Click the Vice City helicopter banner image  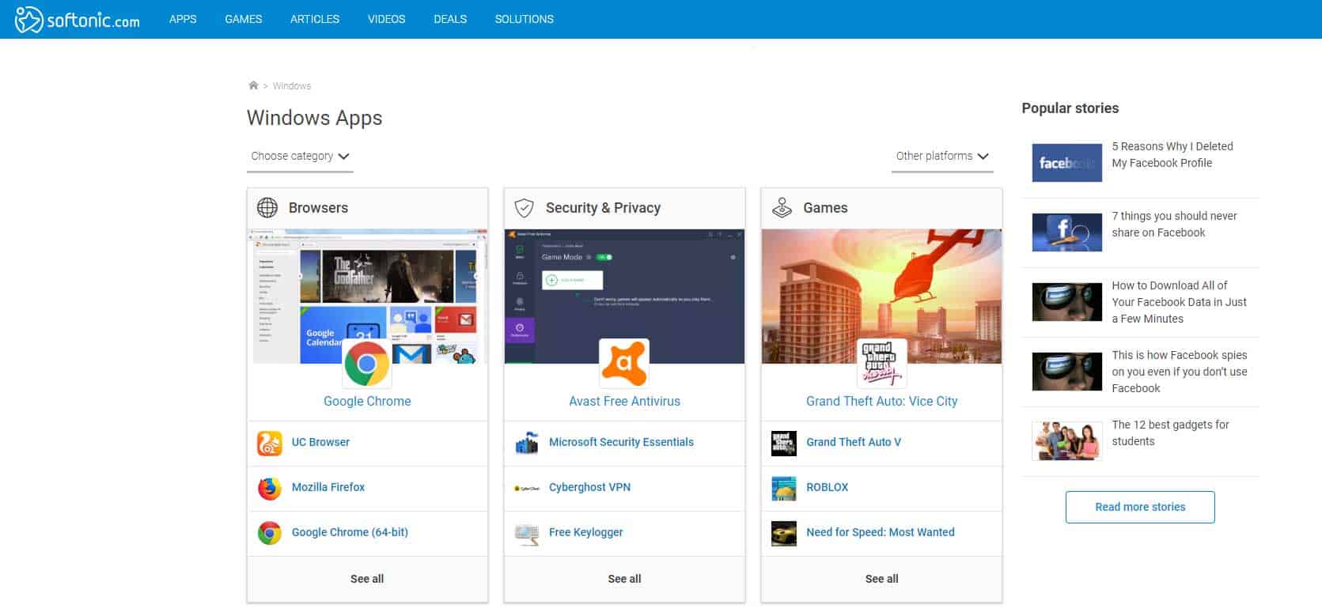coord(881,297)
